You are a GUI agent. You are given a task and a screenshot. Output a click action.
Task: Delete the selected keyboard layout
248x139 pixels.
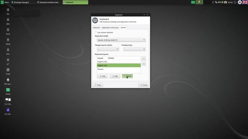point(127,76)
